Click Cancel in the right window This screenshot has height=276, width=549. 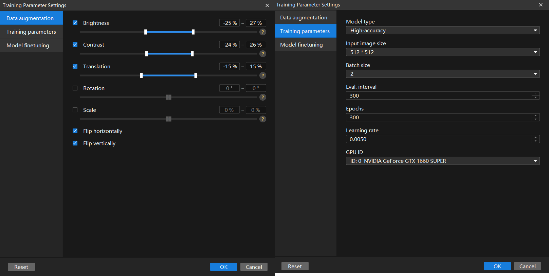pos(528,266)
